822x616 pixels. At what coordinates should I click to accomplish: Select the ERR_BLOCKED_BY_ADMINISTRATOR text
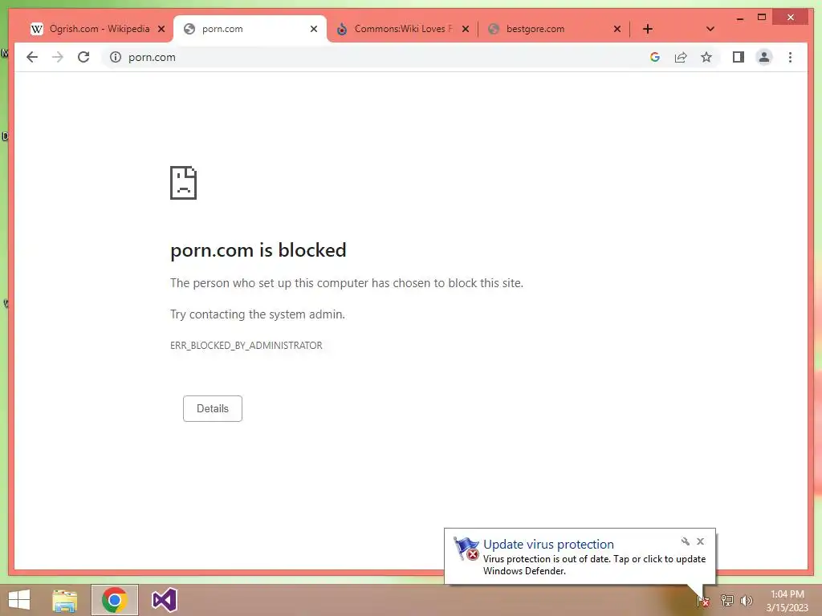pyautogui.click(x=246, y=345)
